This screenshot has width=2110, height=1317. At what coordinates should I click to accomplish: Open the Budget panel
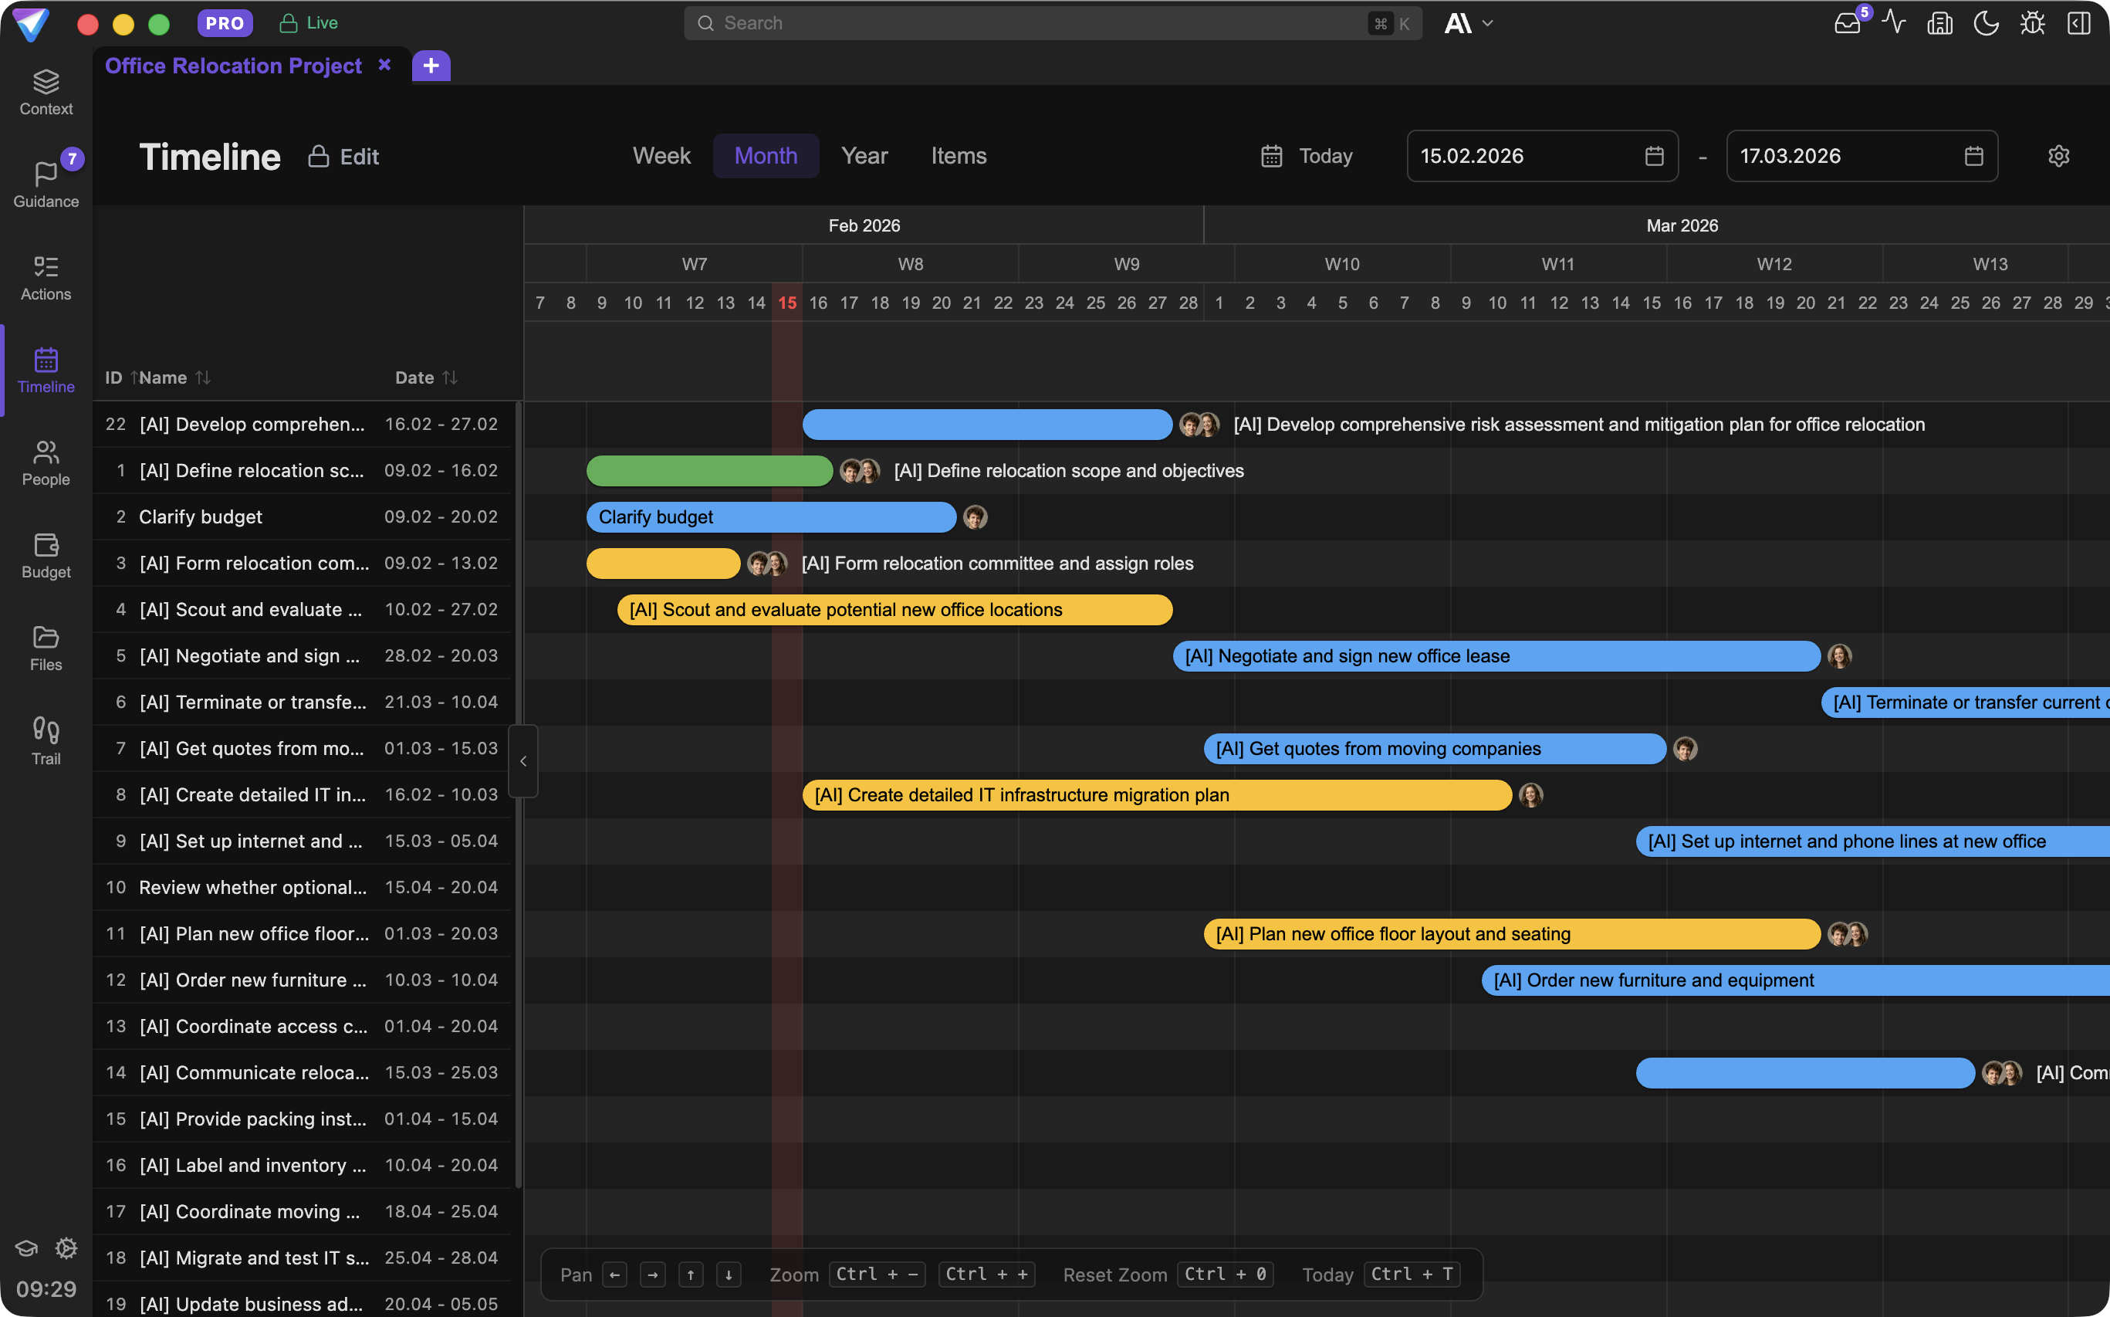pos(46,556)
